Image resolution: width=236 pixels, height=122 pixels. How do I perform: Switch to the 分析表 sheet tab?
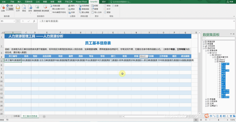pos(17,116)
